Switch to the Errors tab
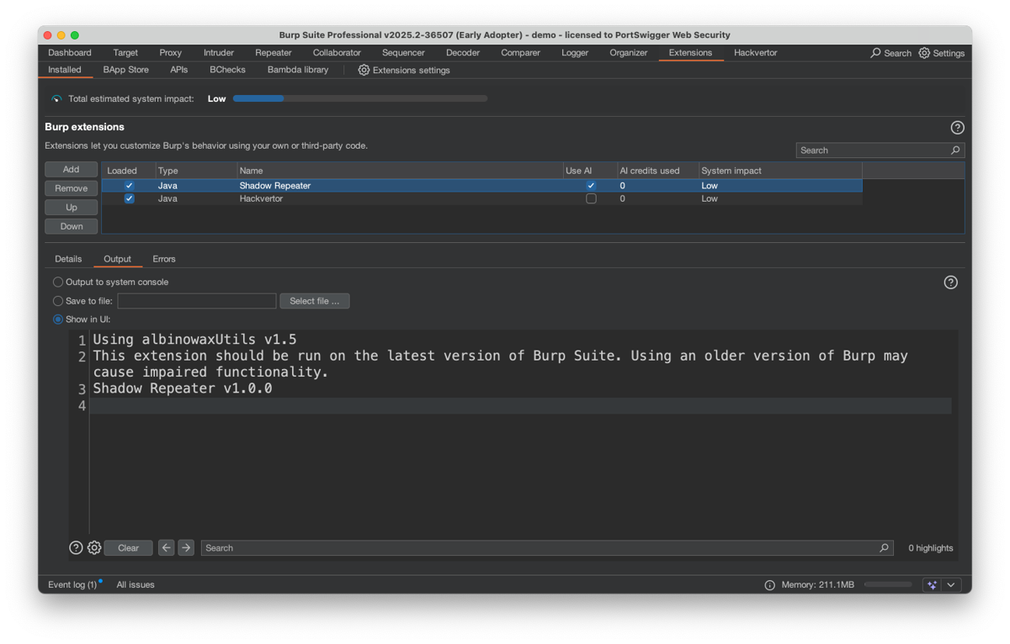This screenshot has width=1010, height=644. tap(163, 258)
